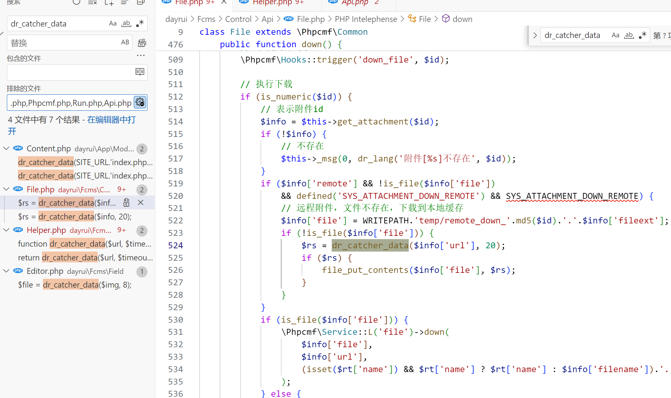Click file_put_contents call on line 526
The width and height of the screenshot is (671, 398).
click(365, 270)
